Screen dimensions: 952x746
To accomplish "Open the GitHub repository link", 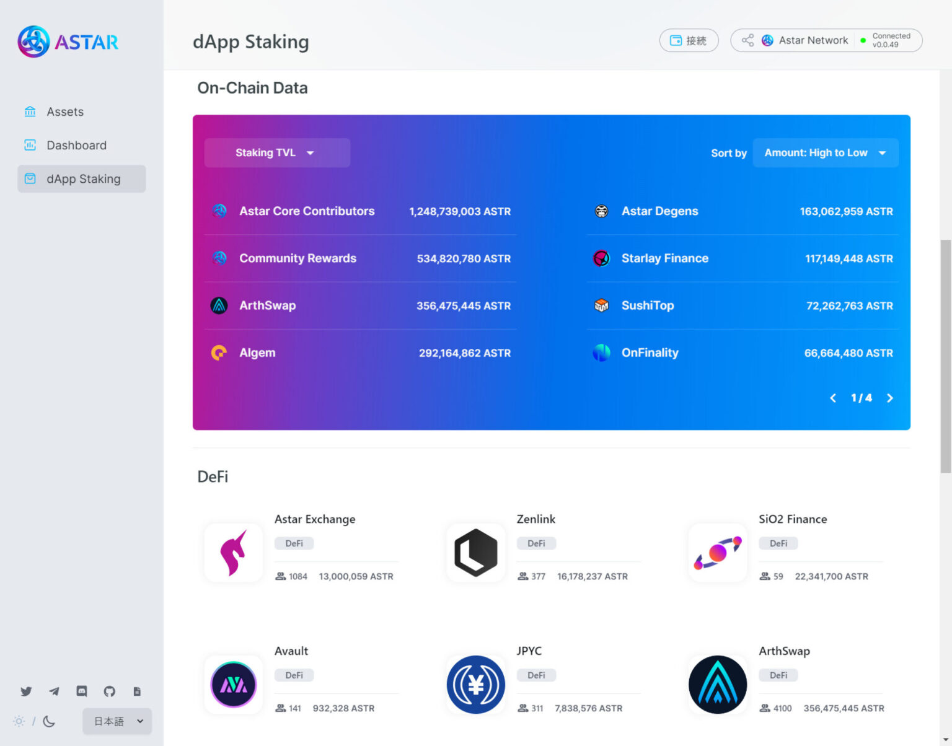I will point(110,691).
